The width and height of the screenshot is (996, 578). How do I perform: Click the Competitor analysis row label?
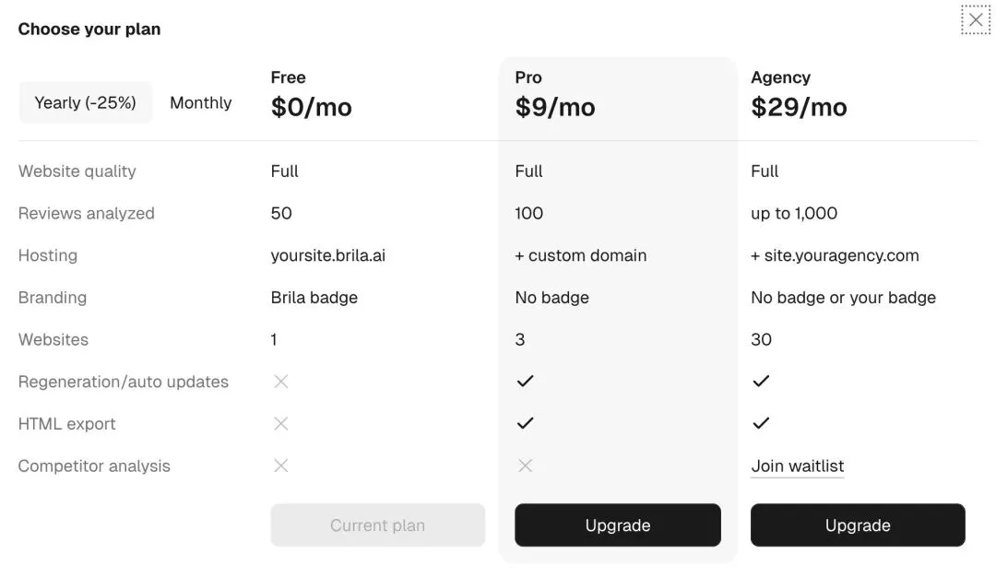point(94,466)
